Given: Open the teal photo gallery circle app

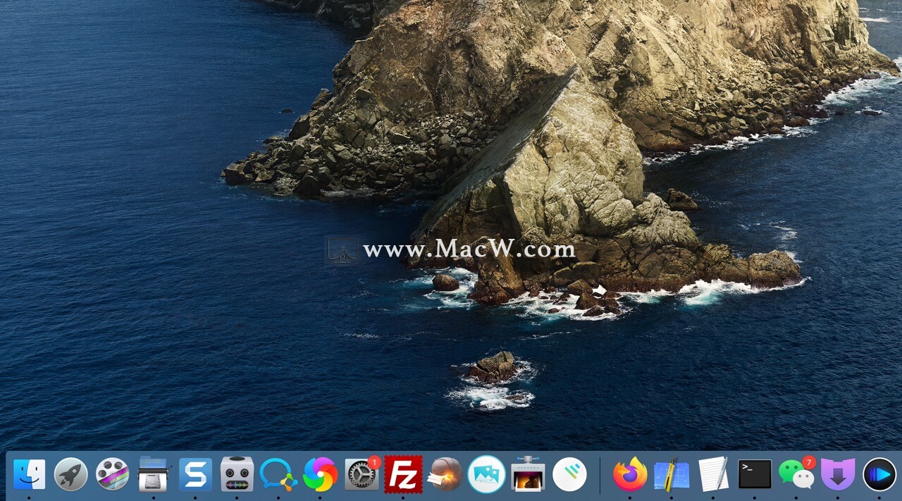Looking at the screenshot, I should coord(486,474).
